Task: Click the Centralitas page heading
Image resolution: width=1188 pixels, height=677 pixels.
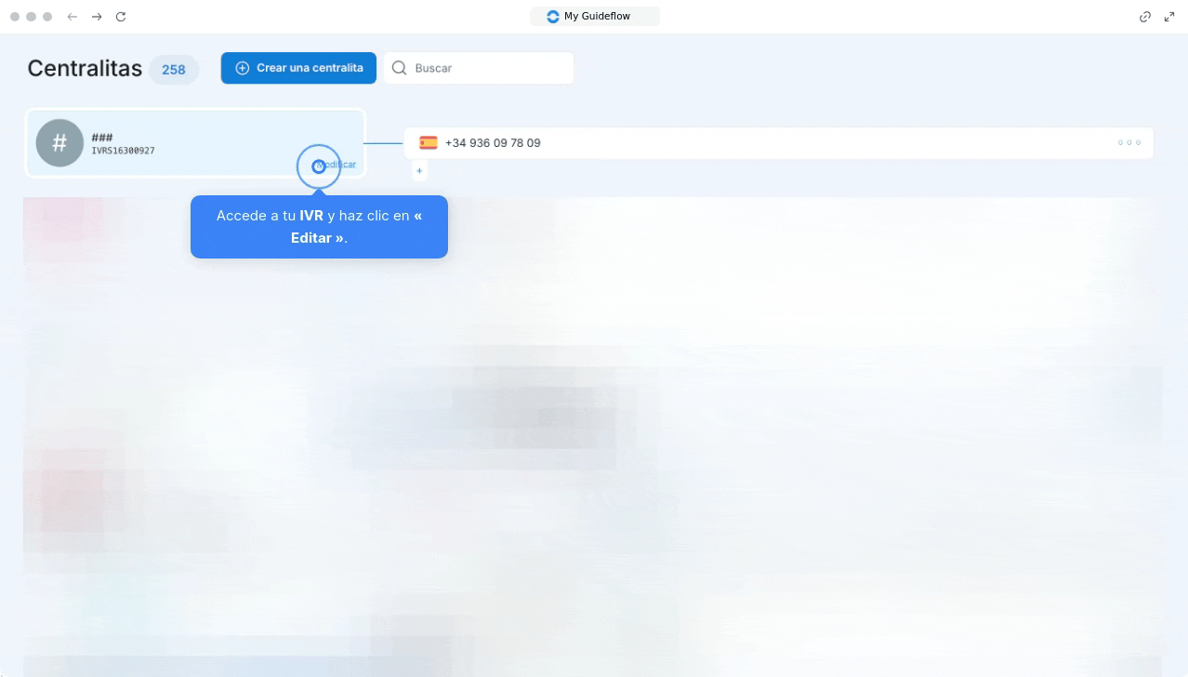Action: [85, 68]
